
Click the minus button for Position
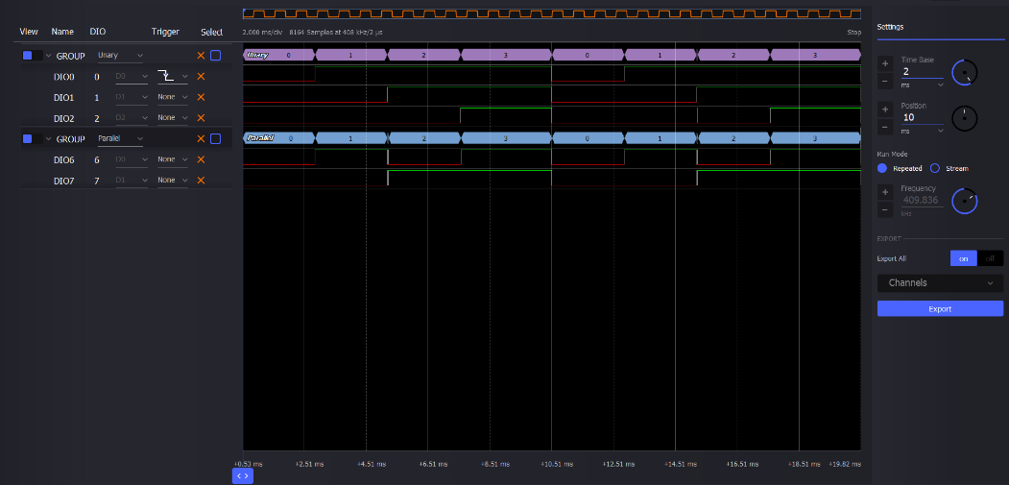[884, 128]
